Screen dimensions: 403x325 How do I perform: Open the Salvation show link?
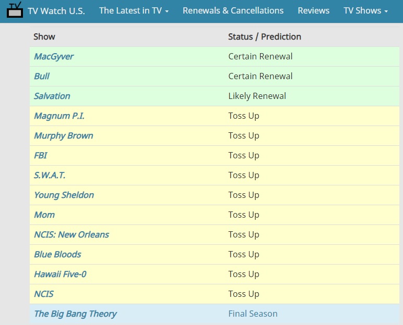coord(52,96)
